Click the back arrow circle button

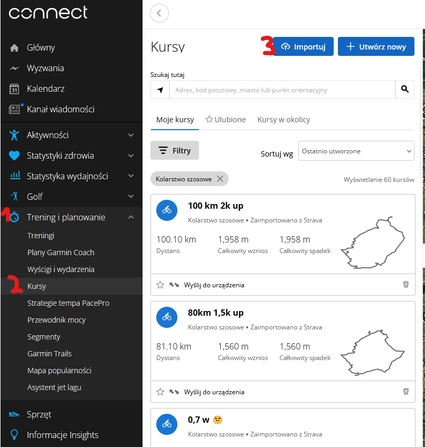(159, 13)
